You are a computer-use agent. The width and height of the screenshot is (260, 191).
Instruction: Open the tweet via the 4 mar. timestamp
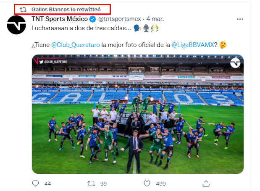click(155, 19)
